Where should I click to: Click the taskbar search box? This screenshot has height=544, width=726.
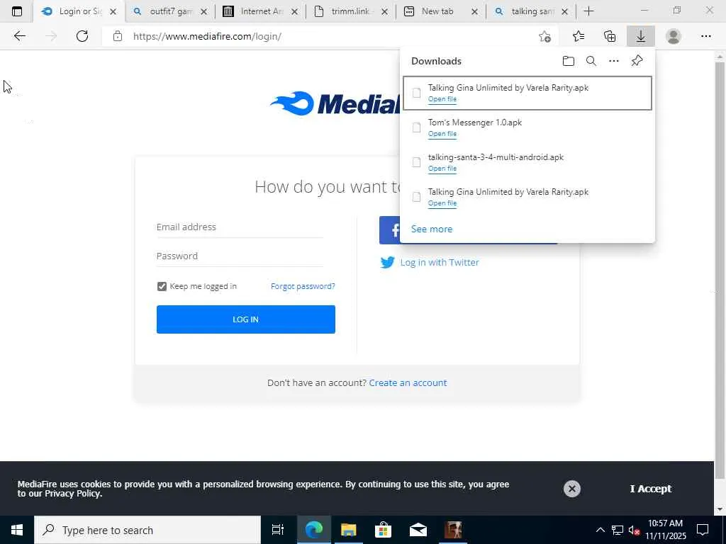[x=147, y=530]
